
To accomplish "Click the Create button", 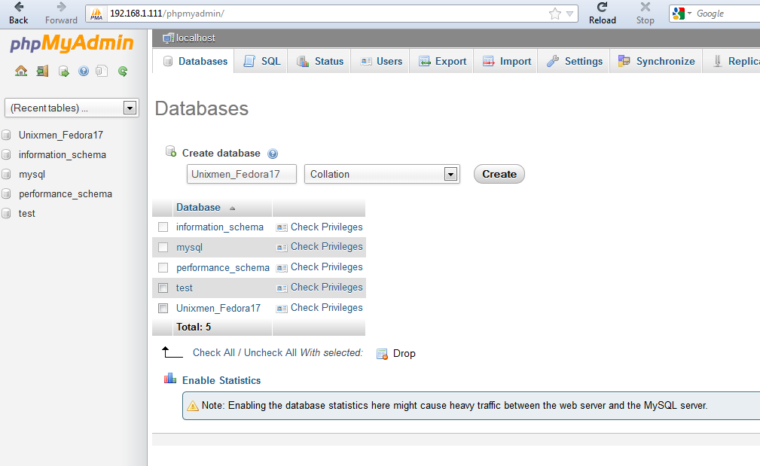I will (499, 174).
